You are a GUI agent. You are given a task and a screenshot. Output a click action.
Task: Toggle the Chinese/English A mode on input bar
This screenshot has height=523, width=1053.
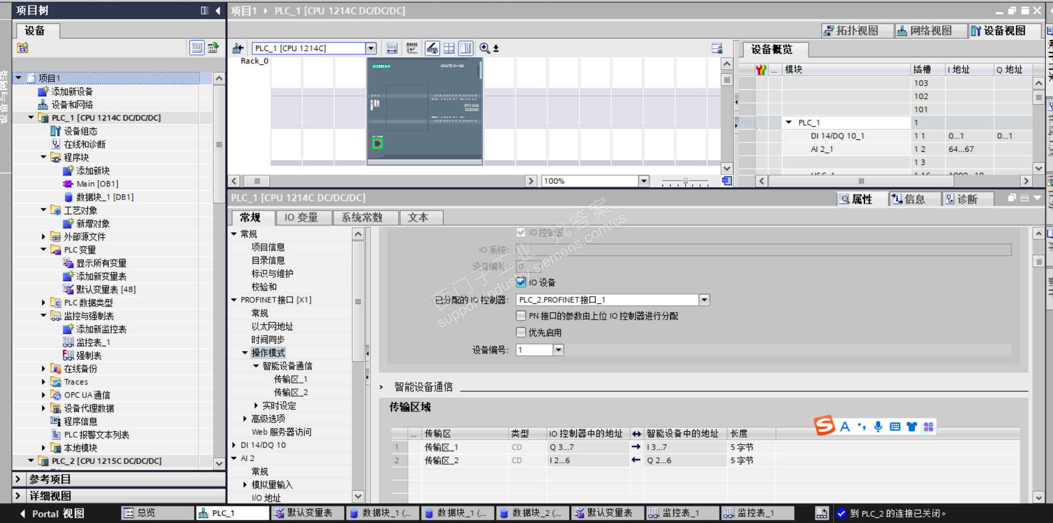(845, 426)
